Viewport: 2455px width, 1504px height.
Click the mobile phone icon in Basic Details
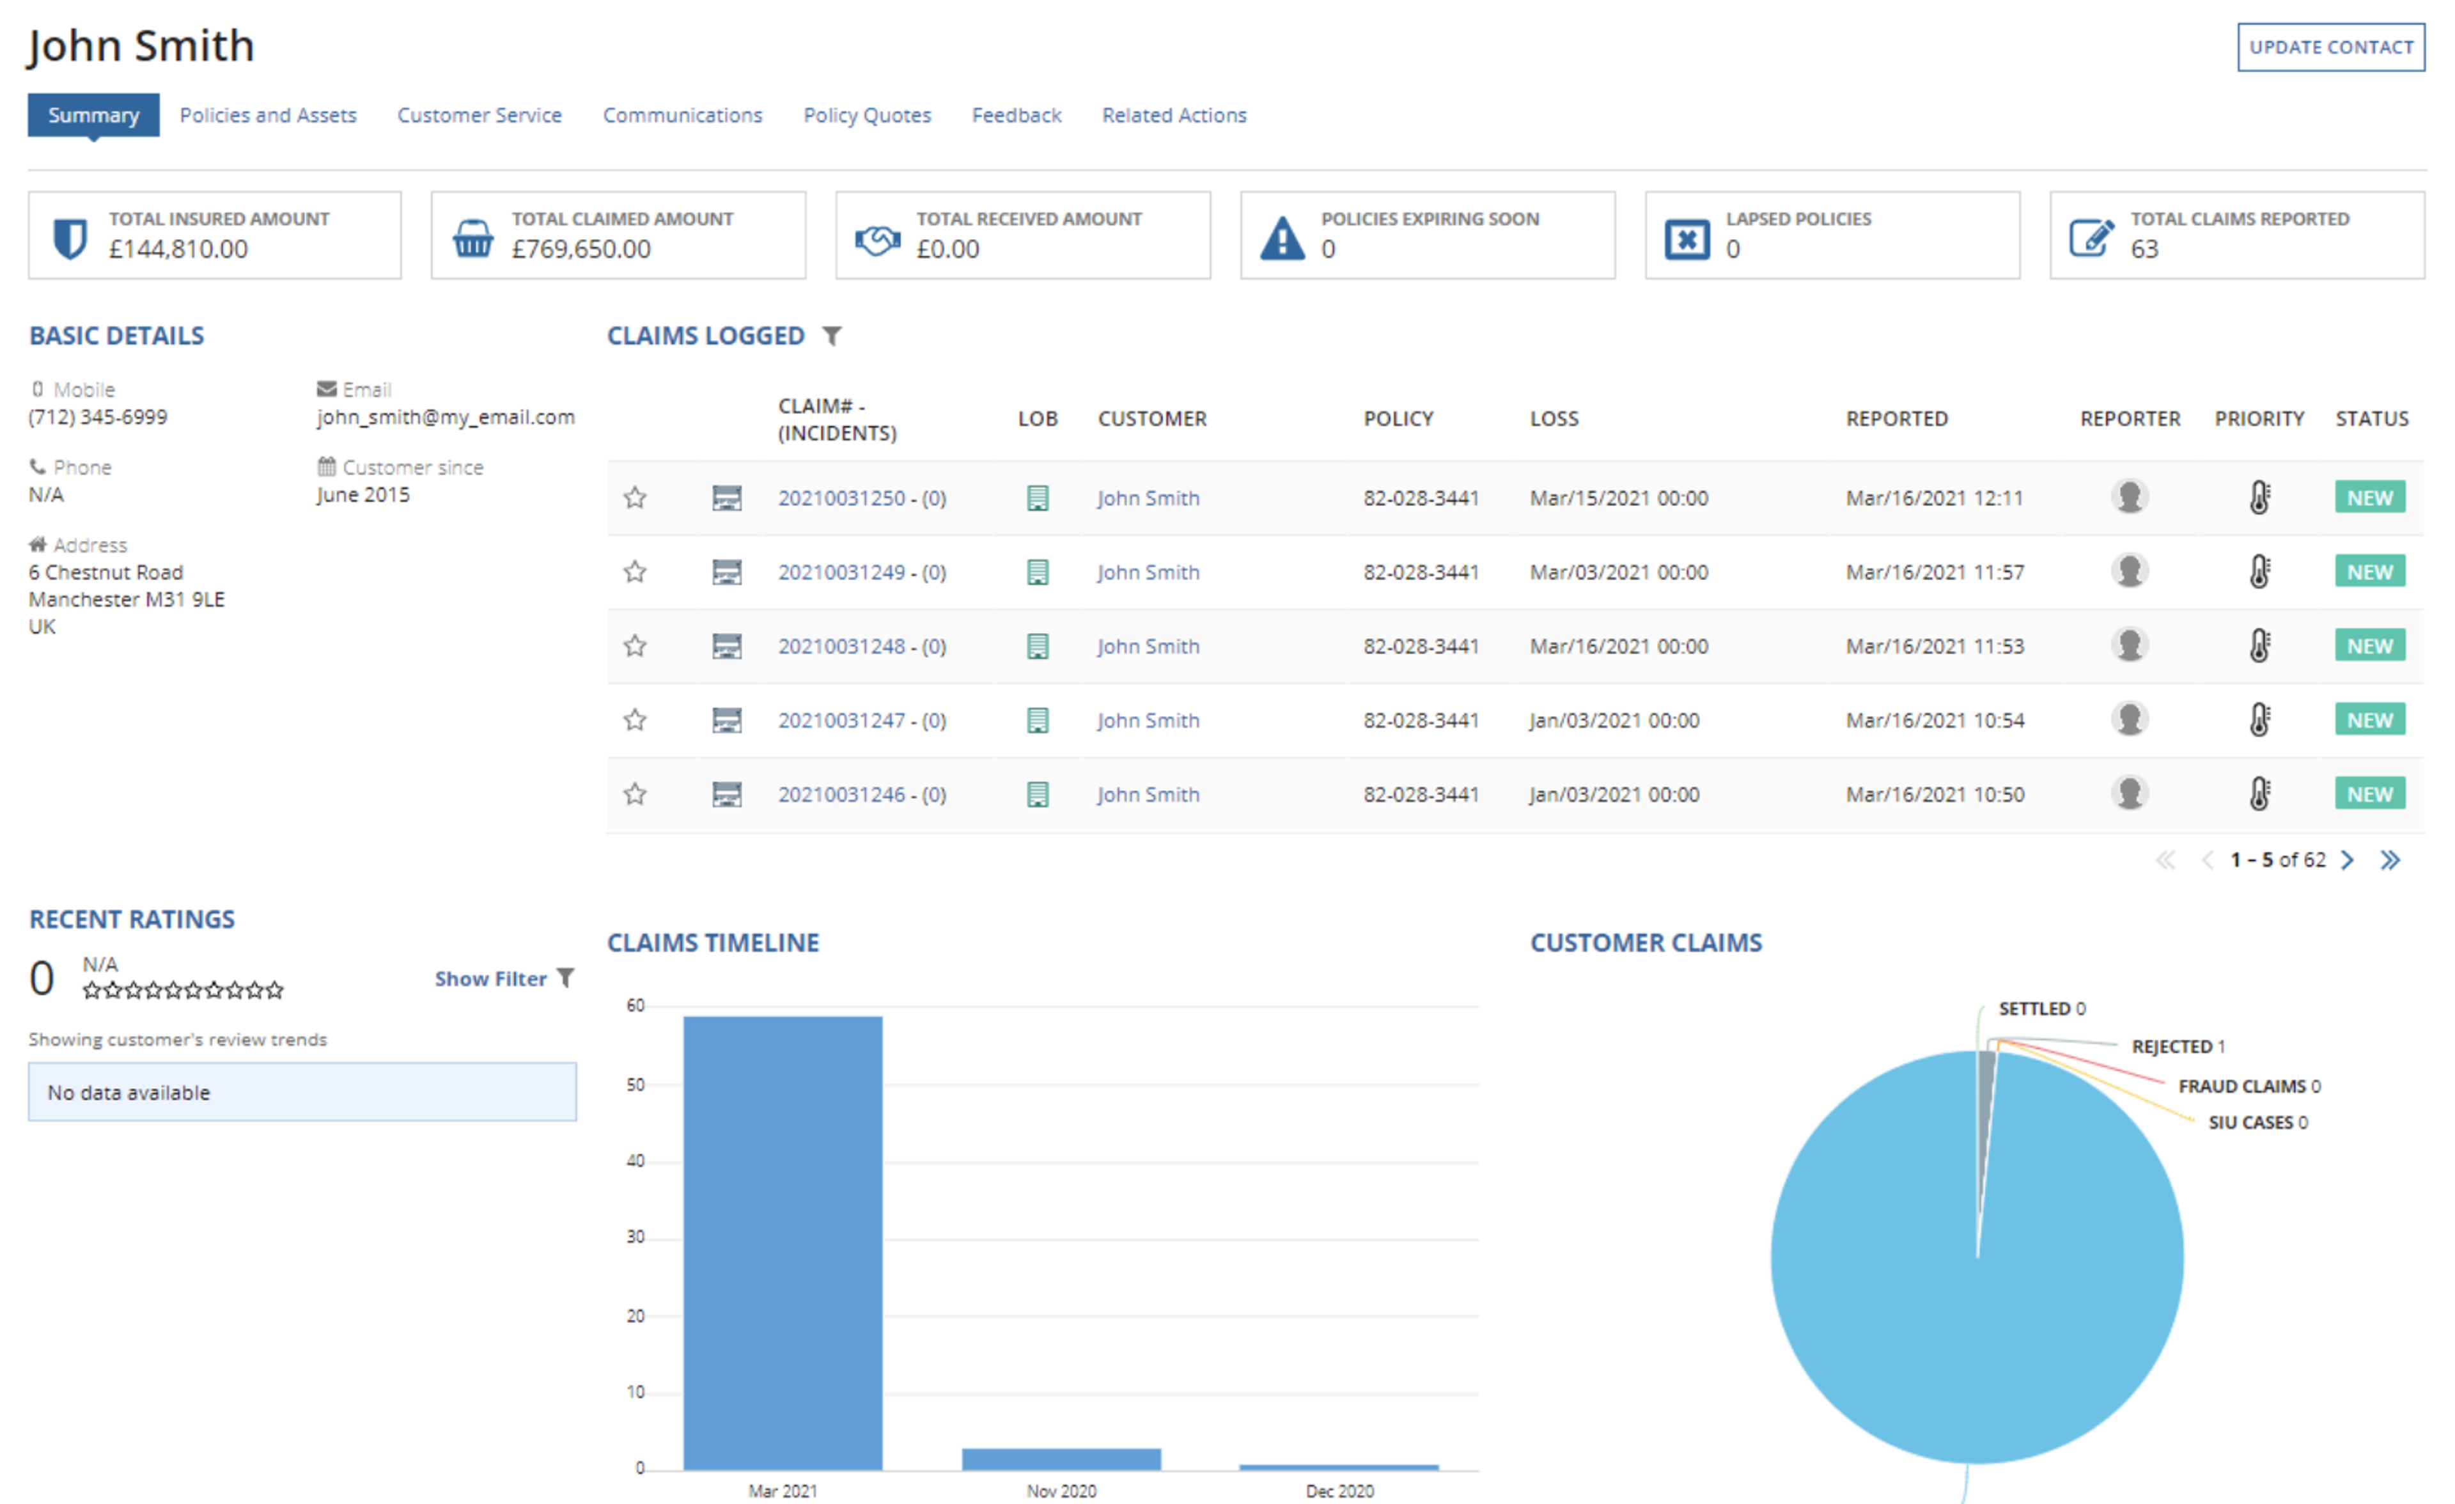(38, 389)
